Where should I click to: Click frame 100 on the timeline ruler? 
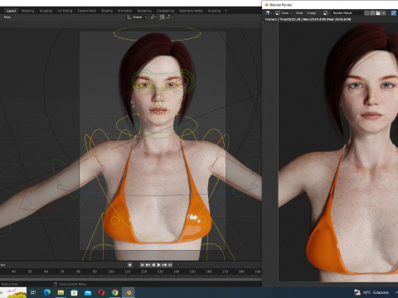111,272
